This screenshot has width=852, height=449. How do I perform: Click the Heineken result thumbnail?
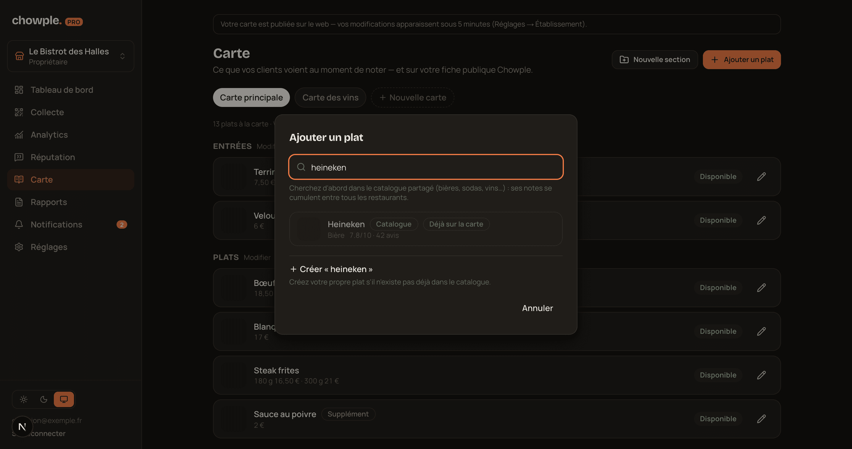309,229
